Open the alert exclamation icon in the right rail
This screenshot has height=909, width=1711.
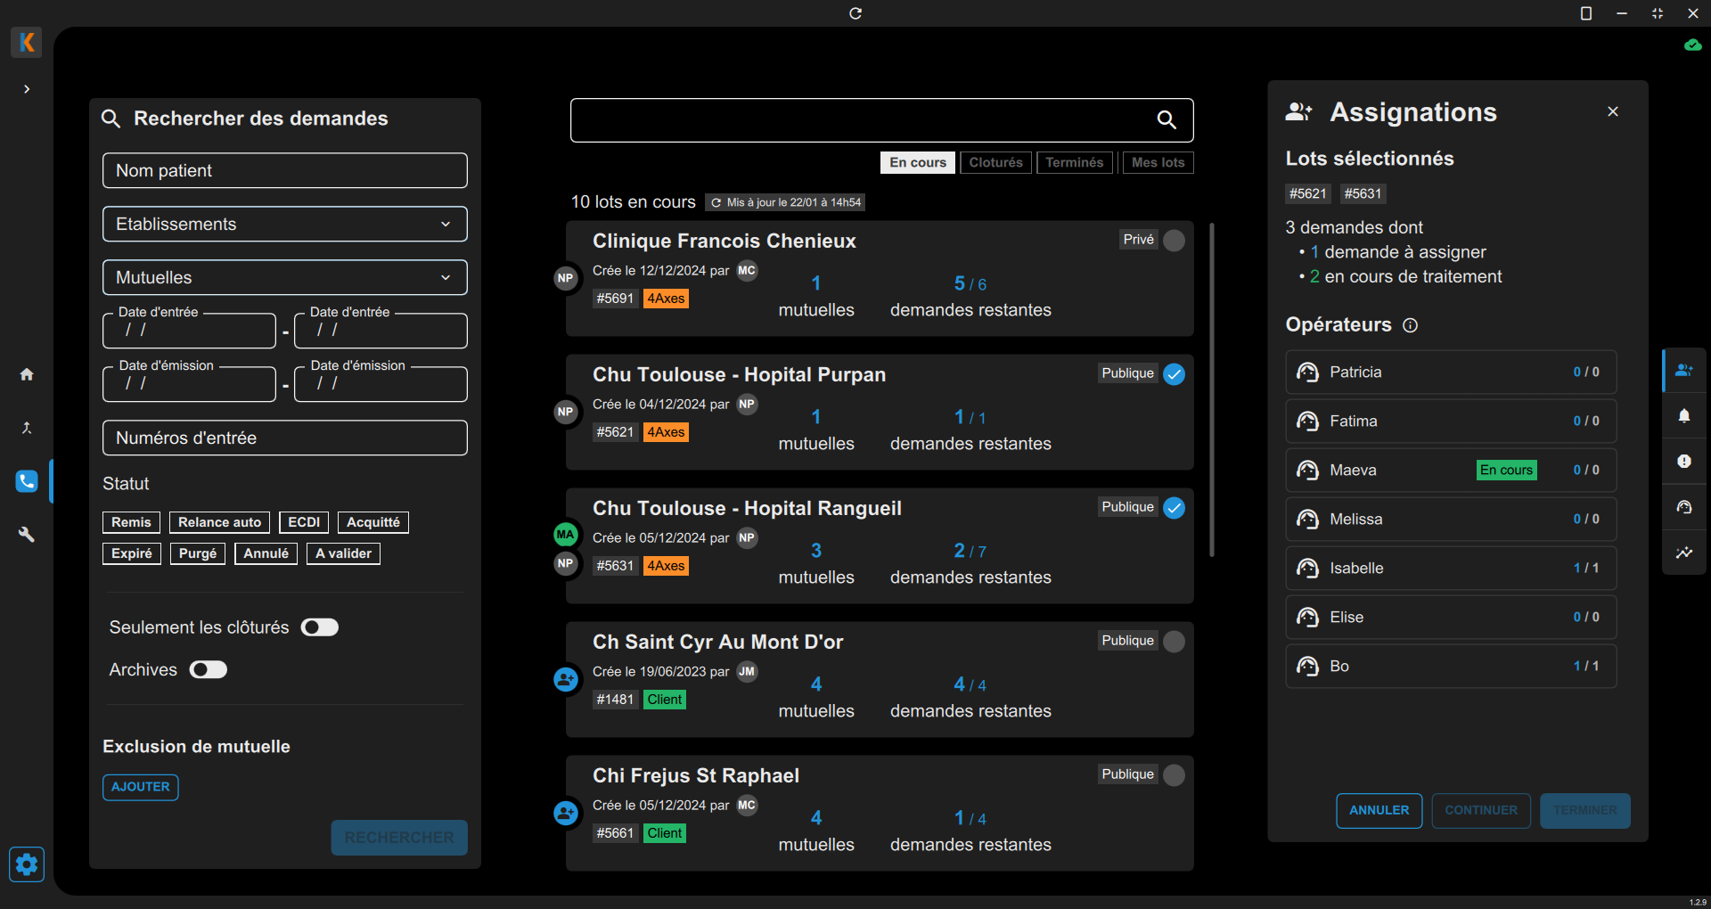1684,462
